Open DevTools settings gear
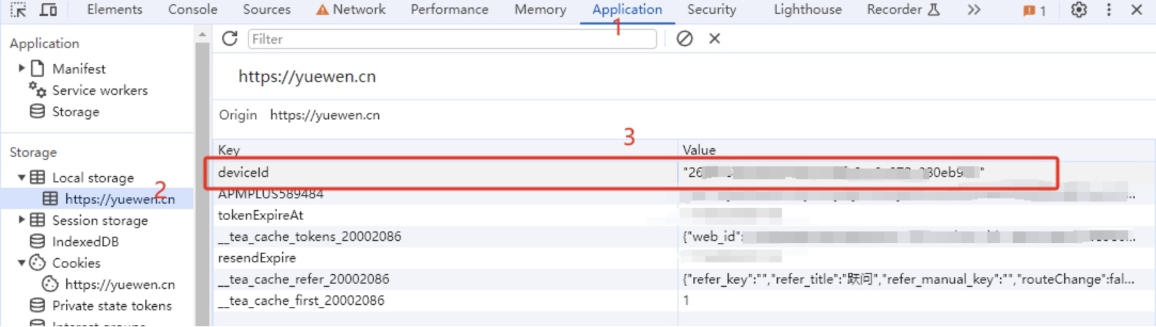 point(1079,10)
